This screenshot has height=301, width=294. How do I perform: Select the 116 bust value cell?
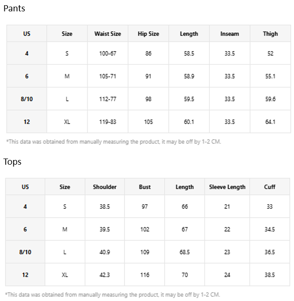(144, 274)
